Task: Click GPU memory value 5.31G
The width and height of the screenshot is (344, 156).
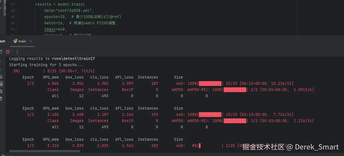Action: tap(53, 146)
